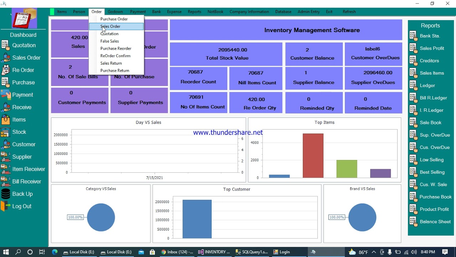Open the Sale Book report icon

413,122
